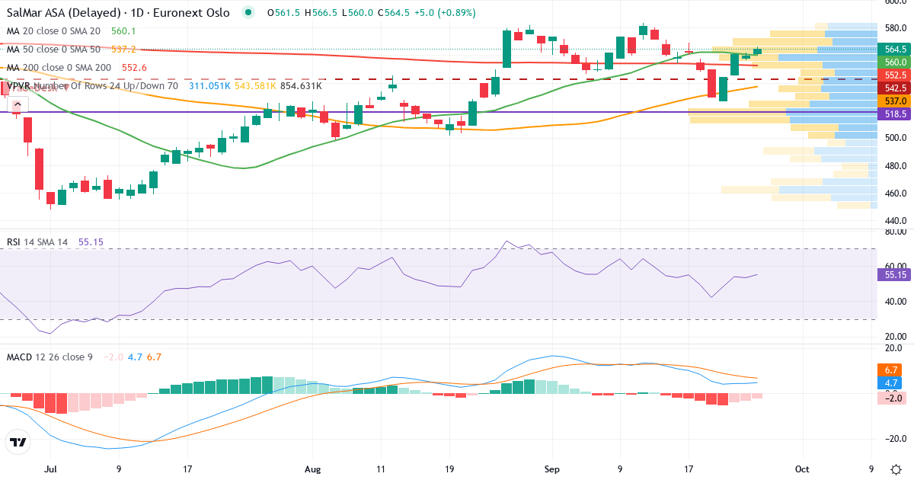Click the 500.0 price scale label

click(x=895, y=138)
